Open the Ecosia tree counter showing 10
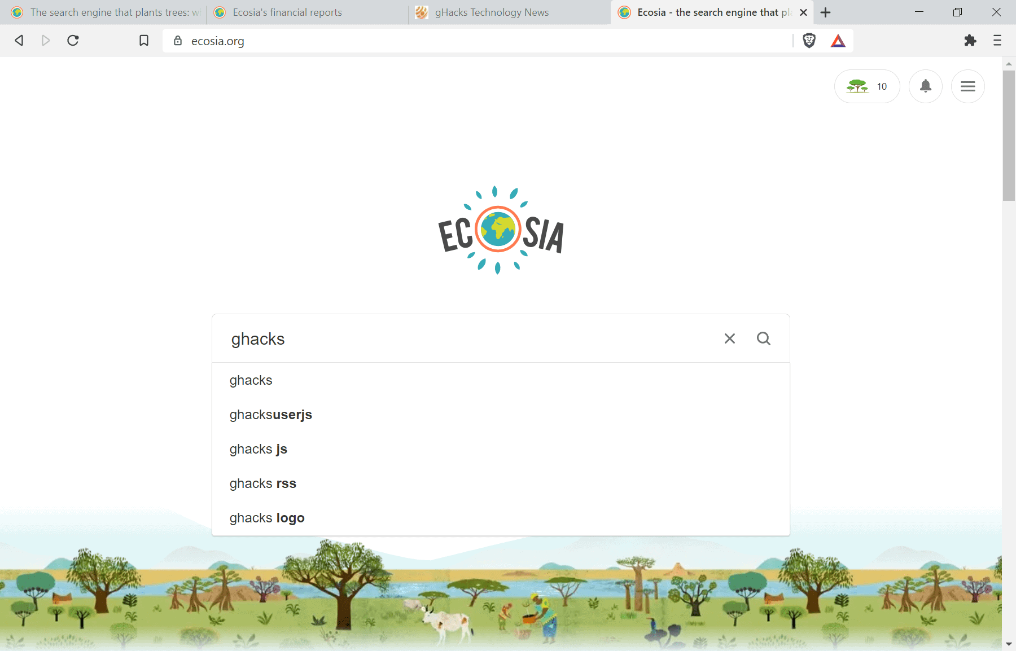The width and height of the screenshot is (1016, 651). tap(867, 86)
